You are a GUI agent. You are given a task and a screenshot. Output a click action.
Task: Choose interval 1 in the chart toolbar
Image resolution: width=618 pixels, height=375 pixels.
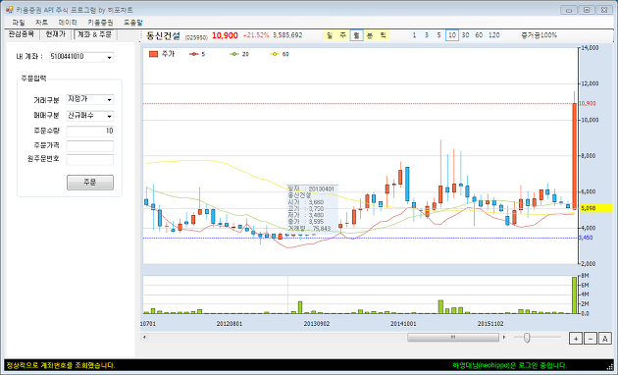pos(414,35)
